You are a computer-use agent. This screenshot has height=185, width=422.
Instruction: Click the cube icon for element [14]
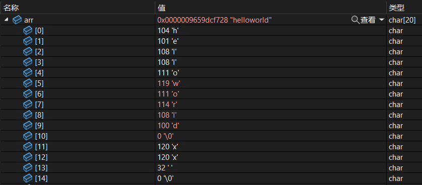(x=28, y=178)
